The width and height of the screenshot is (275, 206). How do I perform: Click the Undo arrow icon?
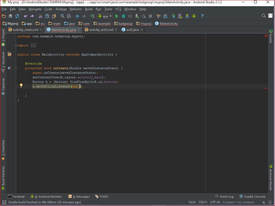(x=26, y=16)
